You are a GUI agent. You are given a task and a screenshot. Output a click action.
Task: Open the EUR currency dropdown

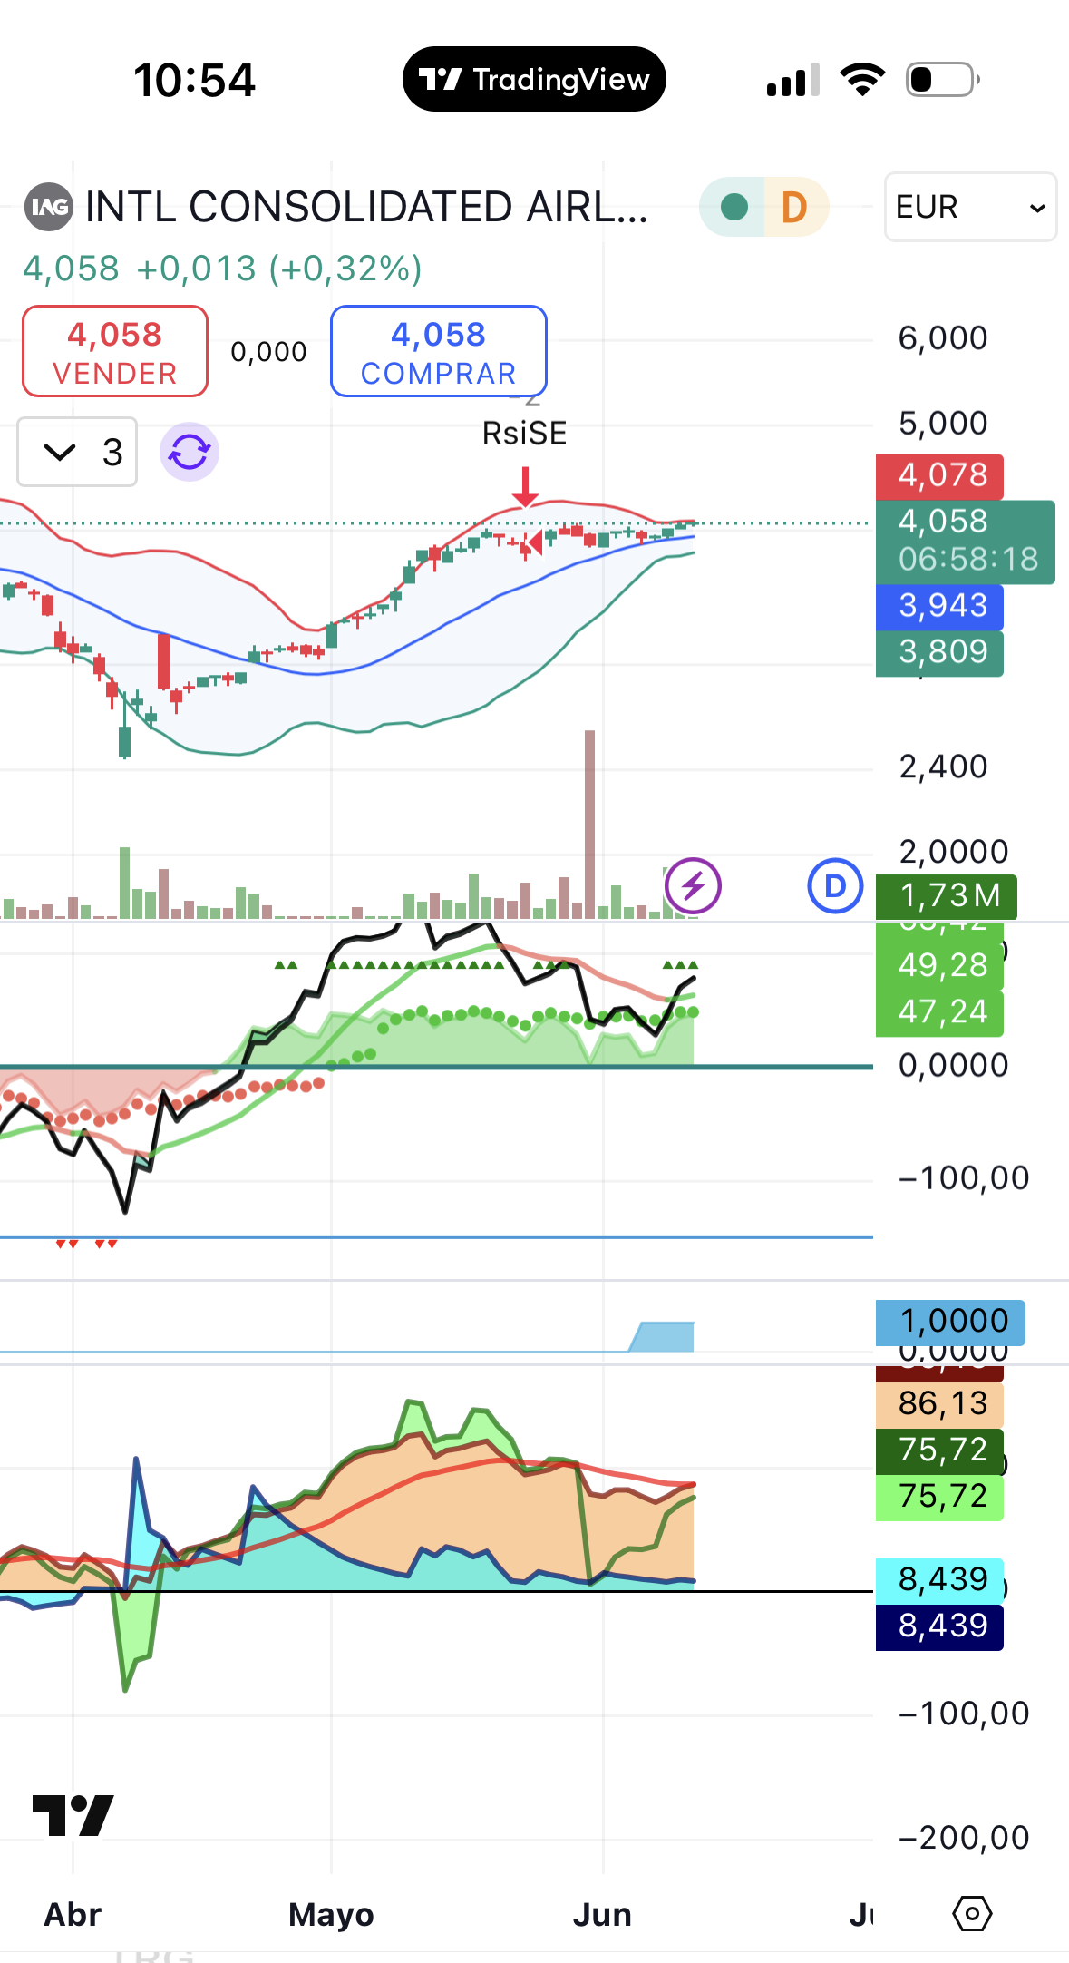tap(970, 207)
